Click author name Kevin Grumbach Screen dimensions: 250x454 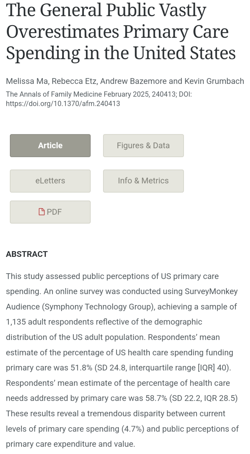tap(214, 81)
